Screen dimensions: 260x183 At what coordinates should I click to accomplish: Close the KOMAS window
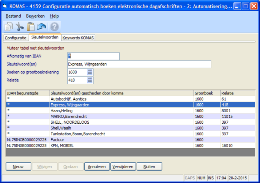pos(254,6)
